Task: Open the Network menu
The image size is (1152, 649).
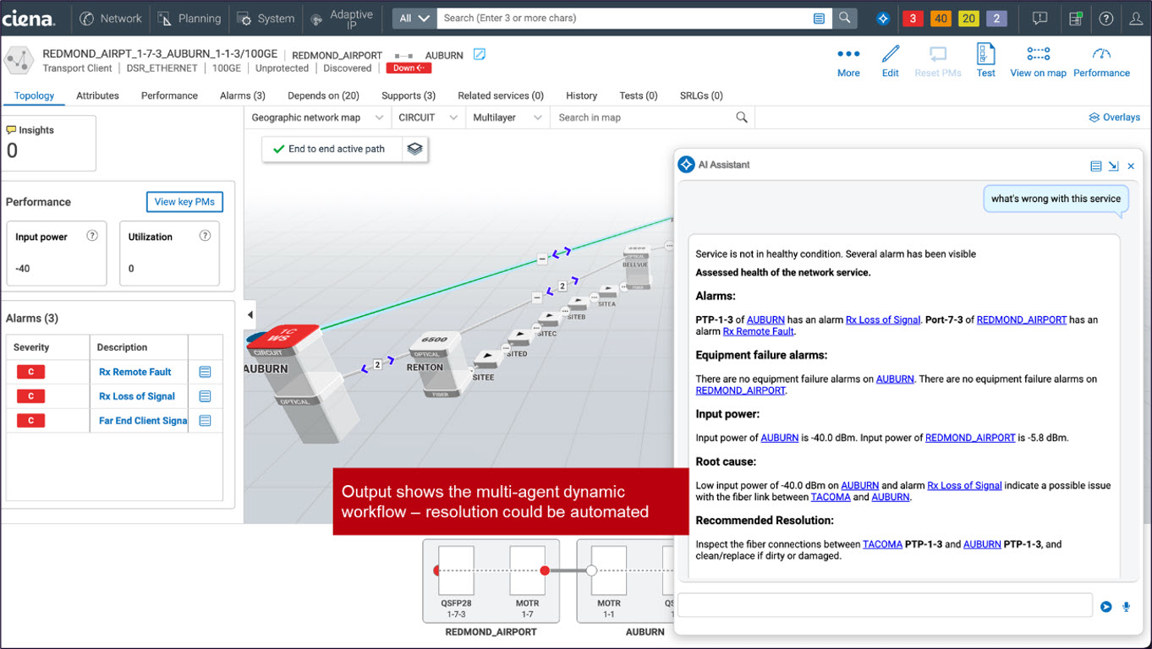Action: tap(111, 18)
